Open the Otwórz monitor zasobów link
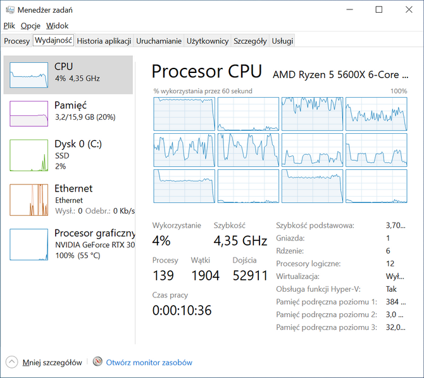This screenshot has height=378, width=424. click(149, 362)
